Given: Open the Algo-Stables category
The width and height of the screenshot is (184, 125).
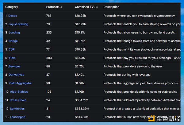Looking at the screenshot, I should click(19, 92).
